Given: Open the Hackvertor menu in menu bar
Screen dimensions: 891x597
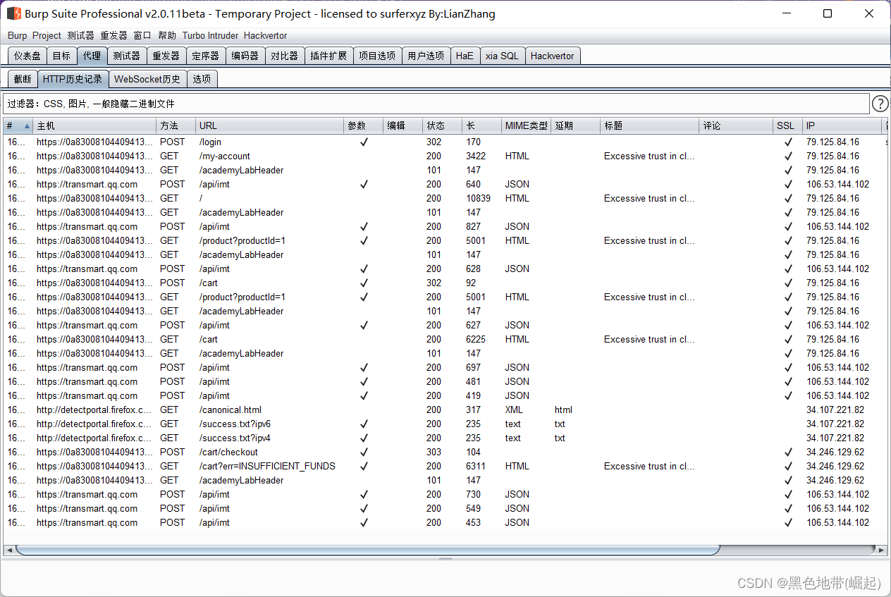Looking at the screenshot, I should pyautogui.click(x=265, y=35).
